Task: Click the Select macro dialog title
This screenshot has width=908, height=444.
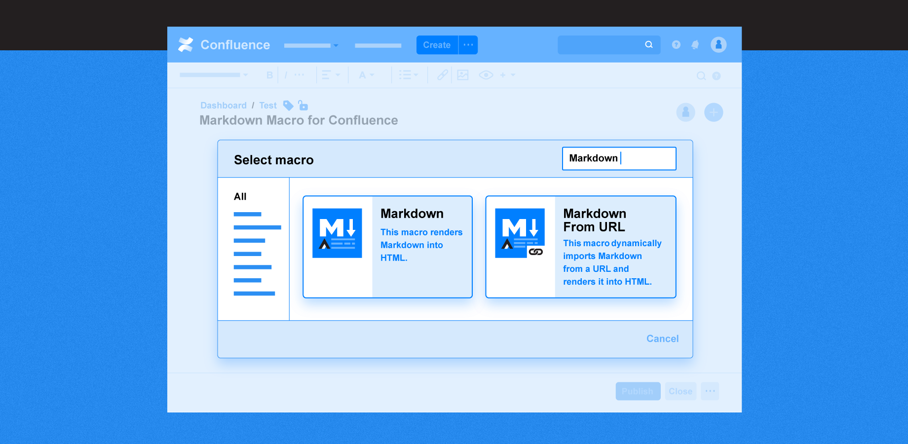Action: coord(274,160)
